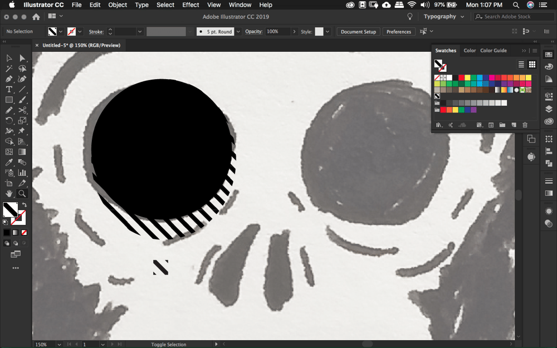Select the Perspective Grid tool
557x348 pixels.
(x=22, y=141)
